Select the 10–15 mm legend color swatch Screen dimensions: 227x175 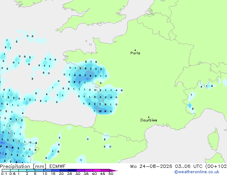(x=48, y=170)
